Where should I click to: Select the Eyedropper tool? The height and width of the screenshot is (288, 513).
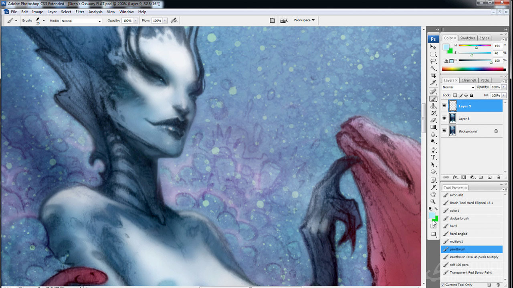click(433, 188)
